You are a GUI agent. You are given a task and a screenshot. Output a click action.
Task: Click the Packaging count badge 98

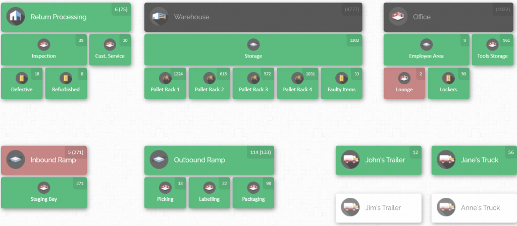pyautogui.click(x=268, y=183)
